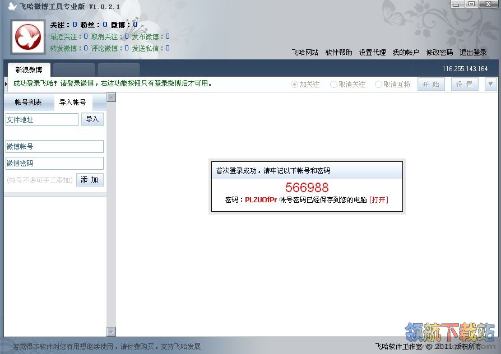Viewport: 501px width, 354px height.
Task: Open the second blank tab beside 新浪微博
Action: point(74,69)
